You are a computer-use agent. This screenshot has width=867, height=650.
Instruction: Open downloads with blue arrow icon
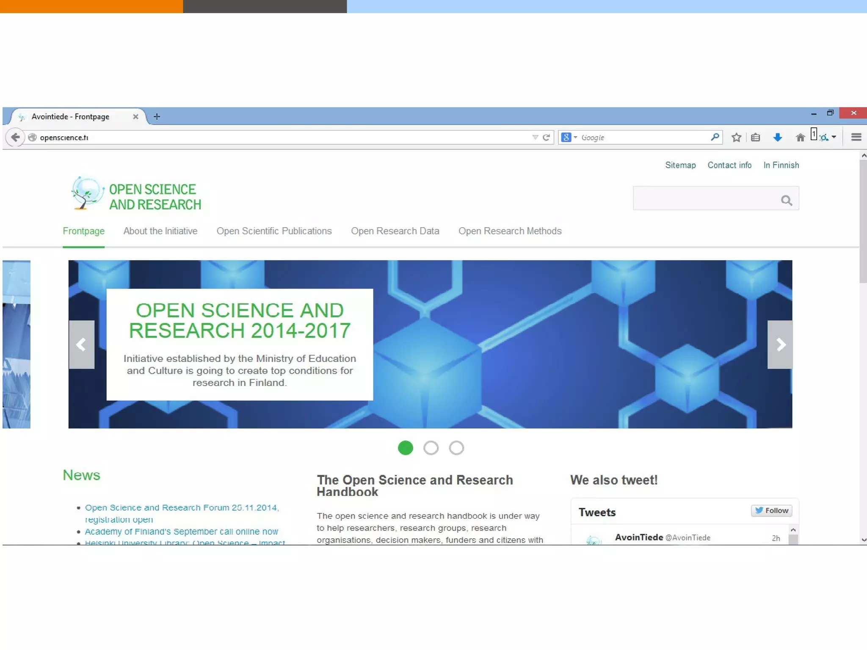point(777,137)
